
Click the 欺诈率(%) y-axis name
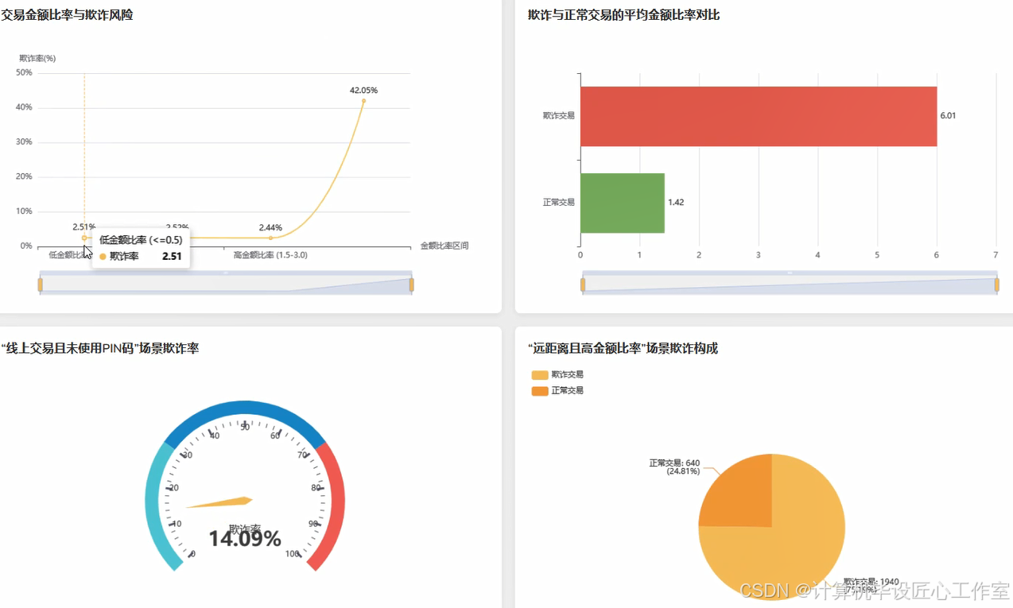(x=37, y=58)
